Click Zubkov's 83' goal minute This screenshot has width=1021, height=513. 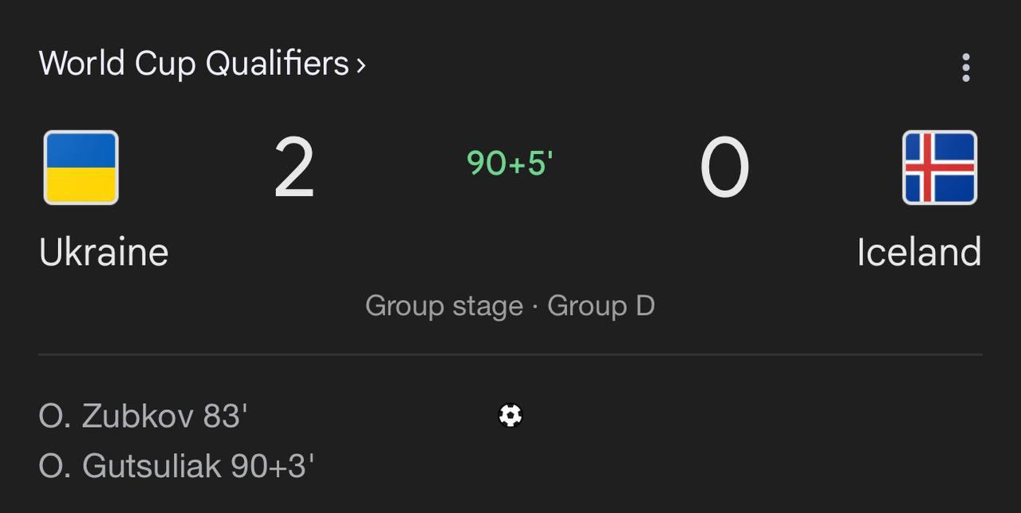click(x=226, y=416)
